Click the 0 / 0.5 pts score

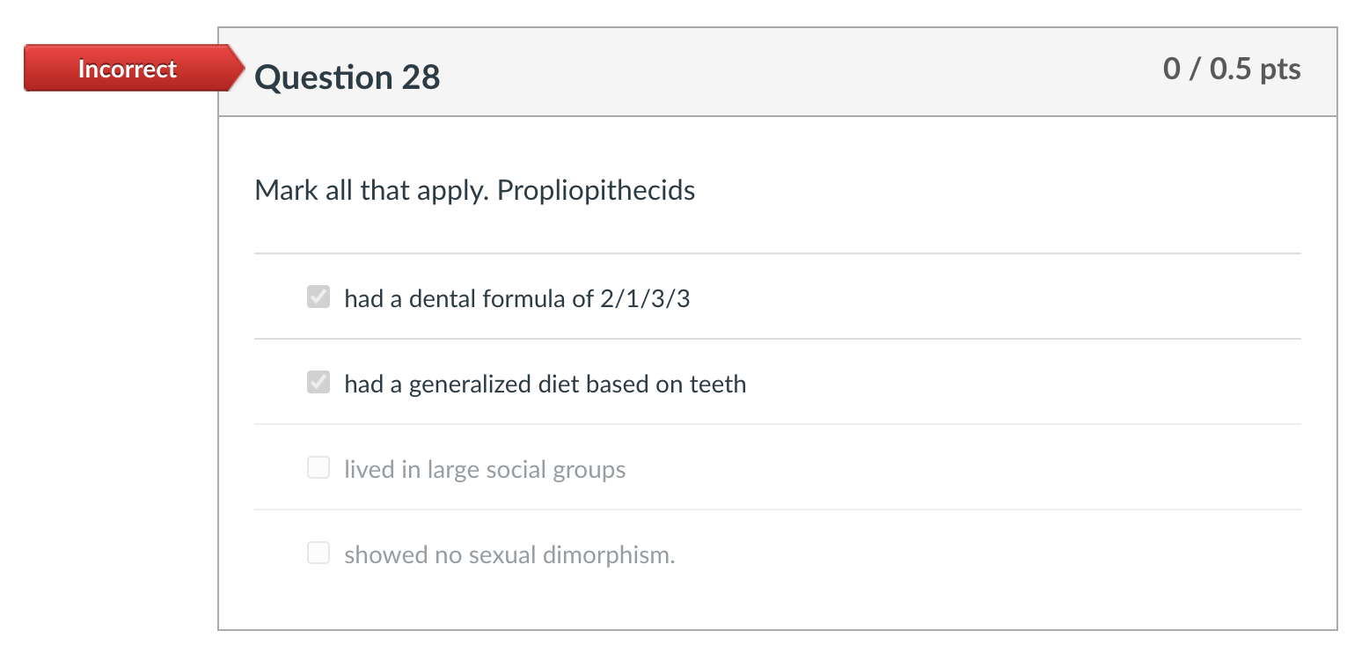(x=1232, y=70)
